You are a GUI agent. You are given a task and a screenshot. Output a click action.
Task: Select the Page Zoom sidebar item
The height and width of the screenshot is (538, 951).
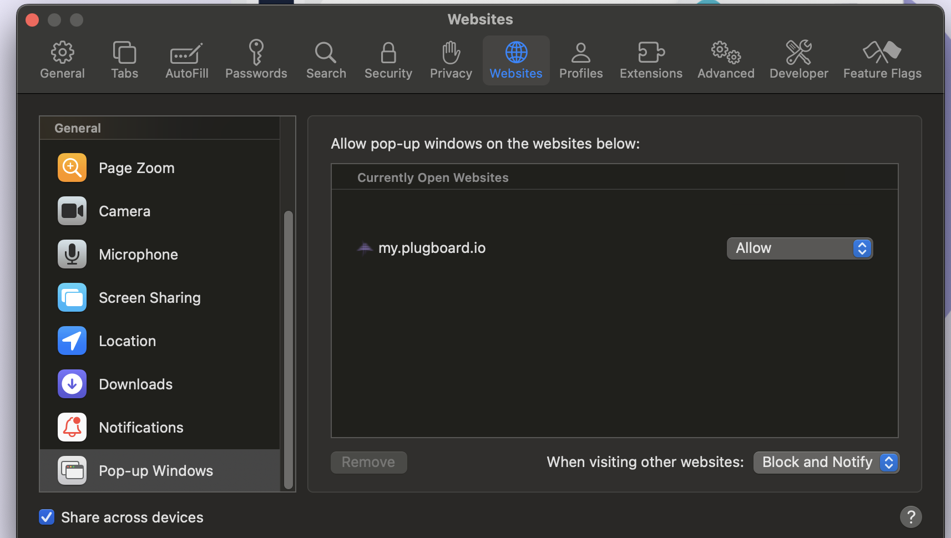[x=136, y=168]
